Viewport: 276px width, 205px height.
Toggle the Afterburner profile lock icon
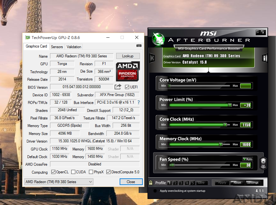tap(151, 183)
